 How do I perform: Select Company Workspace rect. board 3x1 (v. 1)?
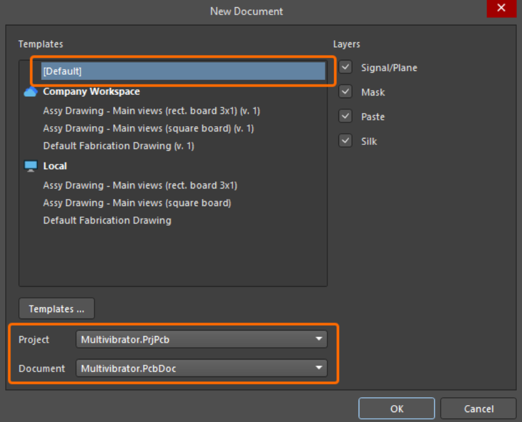point(151,111)
